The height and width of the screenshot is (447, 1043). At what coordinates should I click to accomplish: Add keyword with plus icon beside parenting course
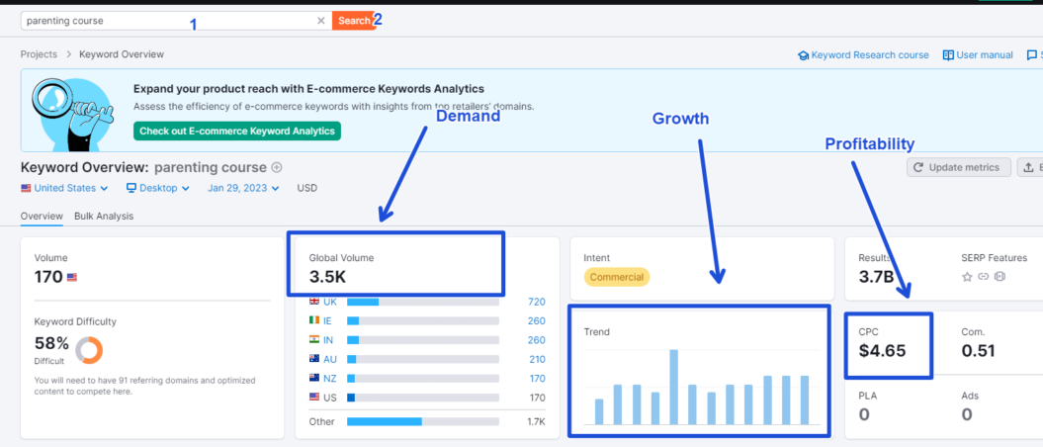[277, 168]
